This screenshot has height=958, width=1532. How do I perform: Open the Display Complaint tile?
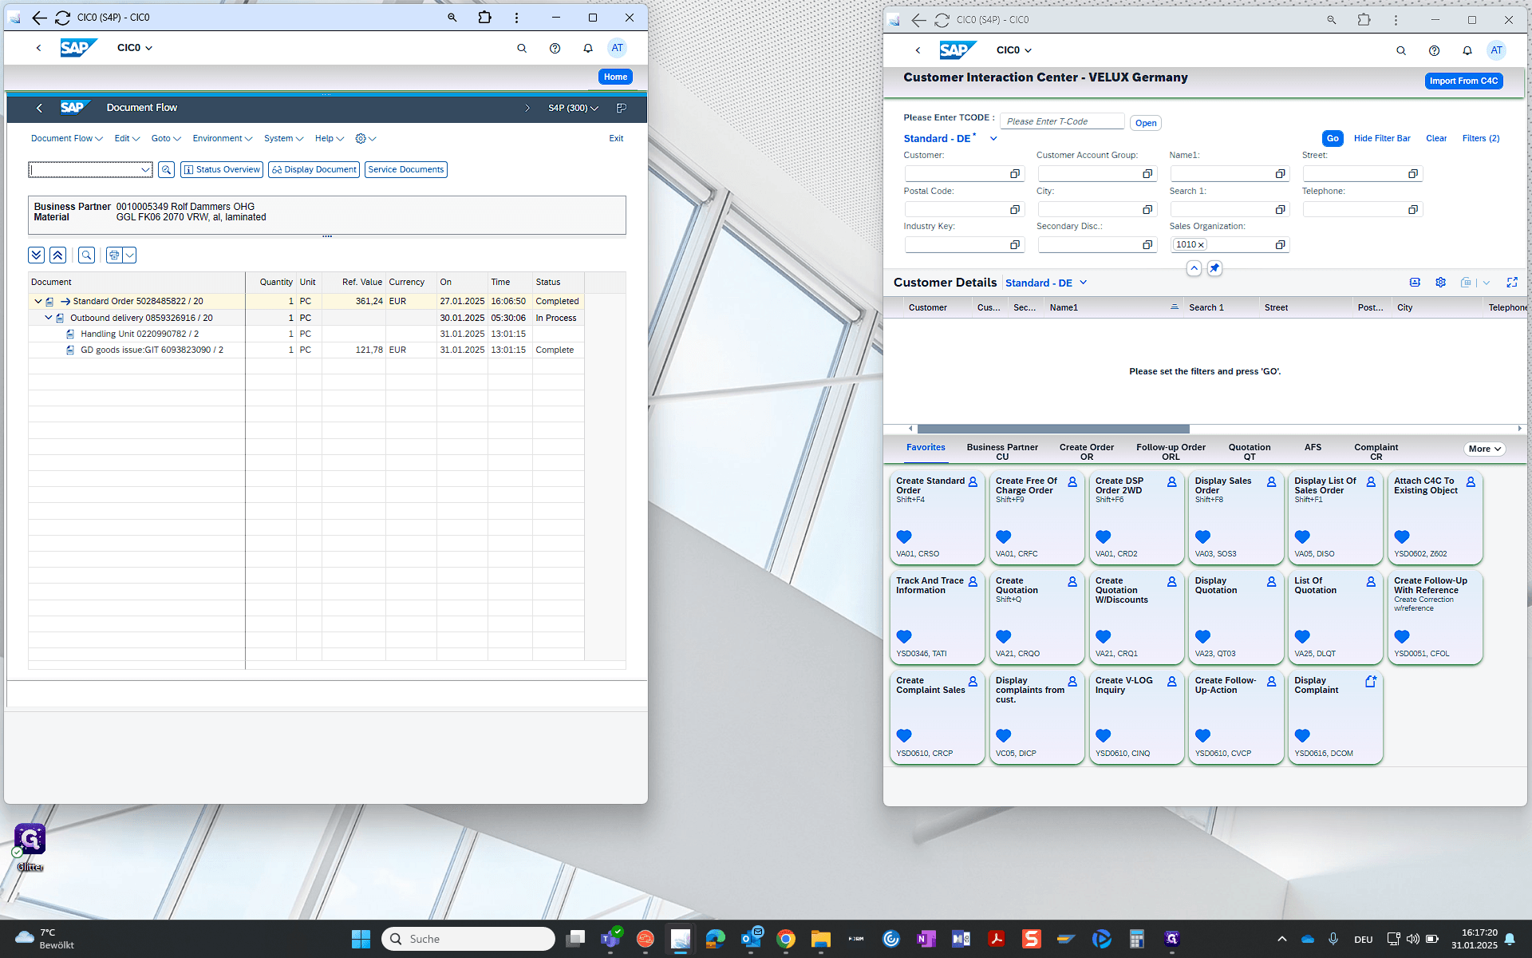point(1335,717)
